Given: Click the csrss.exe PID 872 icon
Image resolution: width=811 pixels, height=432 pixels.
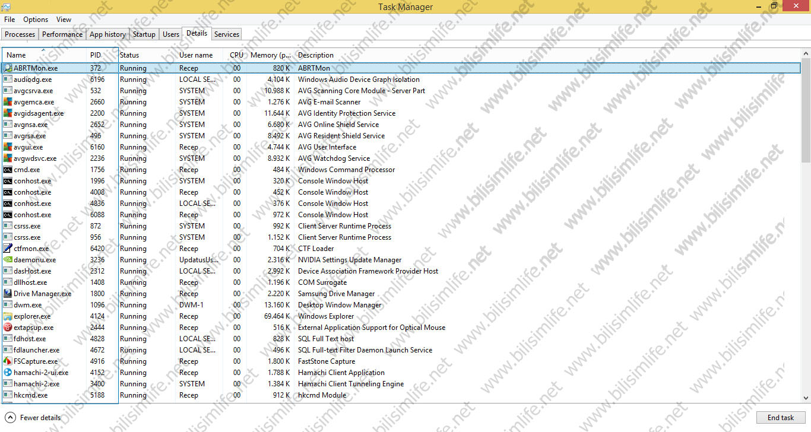Looking at the screenshot, I should (8, 226).
